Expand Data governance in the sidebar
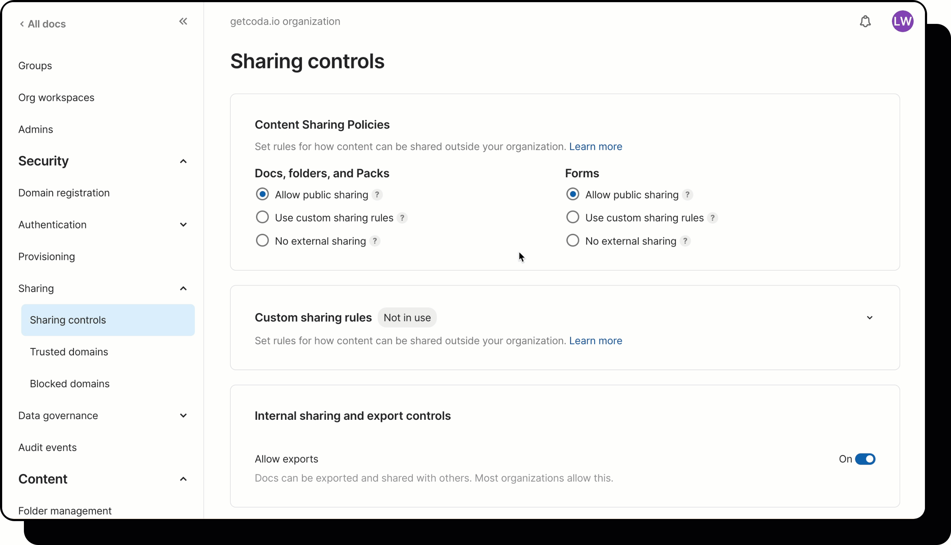The width and height of the screenshot is (951, 545). 183,415
